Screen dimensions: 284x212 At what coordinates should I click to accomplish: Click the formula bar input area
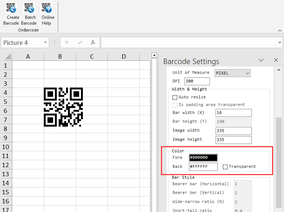point(189,43)
